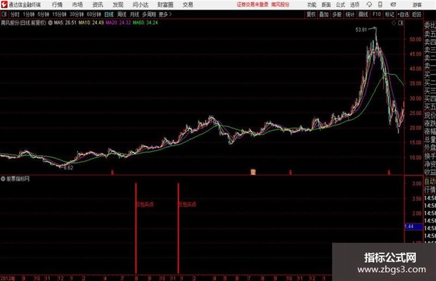Open the 发现 menu
This screenshot has height=281, width=436.
point(118,5)
